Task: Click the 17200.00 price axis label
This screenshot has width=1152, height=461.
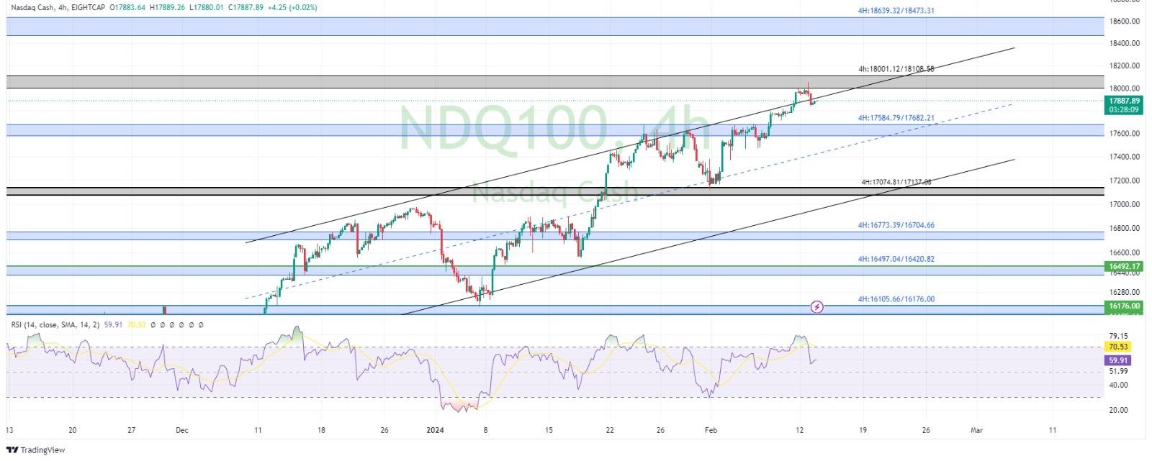Action: tap(1124, 181)
